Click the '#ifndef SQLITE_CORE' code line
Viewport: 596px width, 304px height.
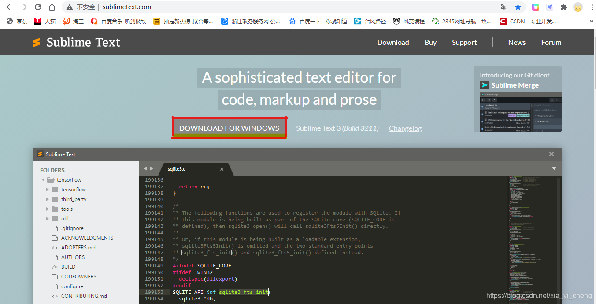202,266
